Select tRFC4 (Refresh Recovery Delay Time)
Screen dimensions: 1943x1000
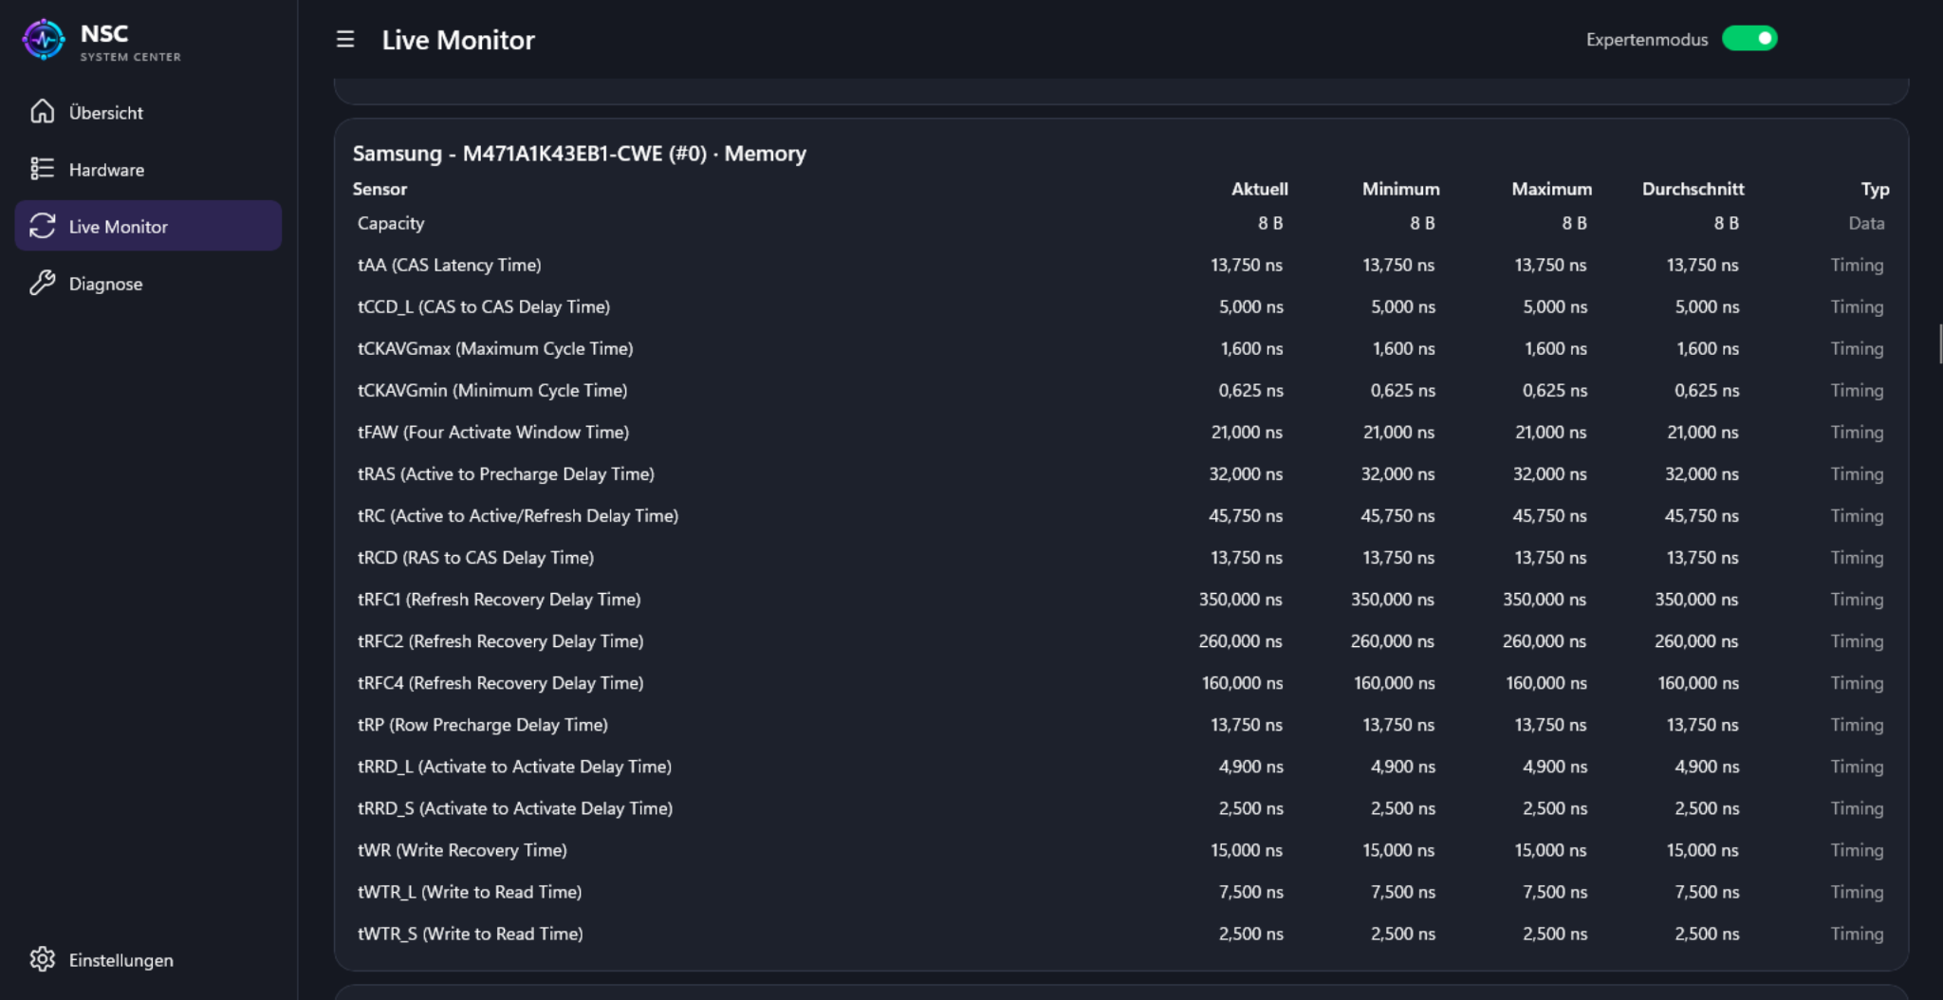pos(1120,682)
